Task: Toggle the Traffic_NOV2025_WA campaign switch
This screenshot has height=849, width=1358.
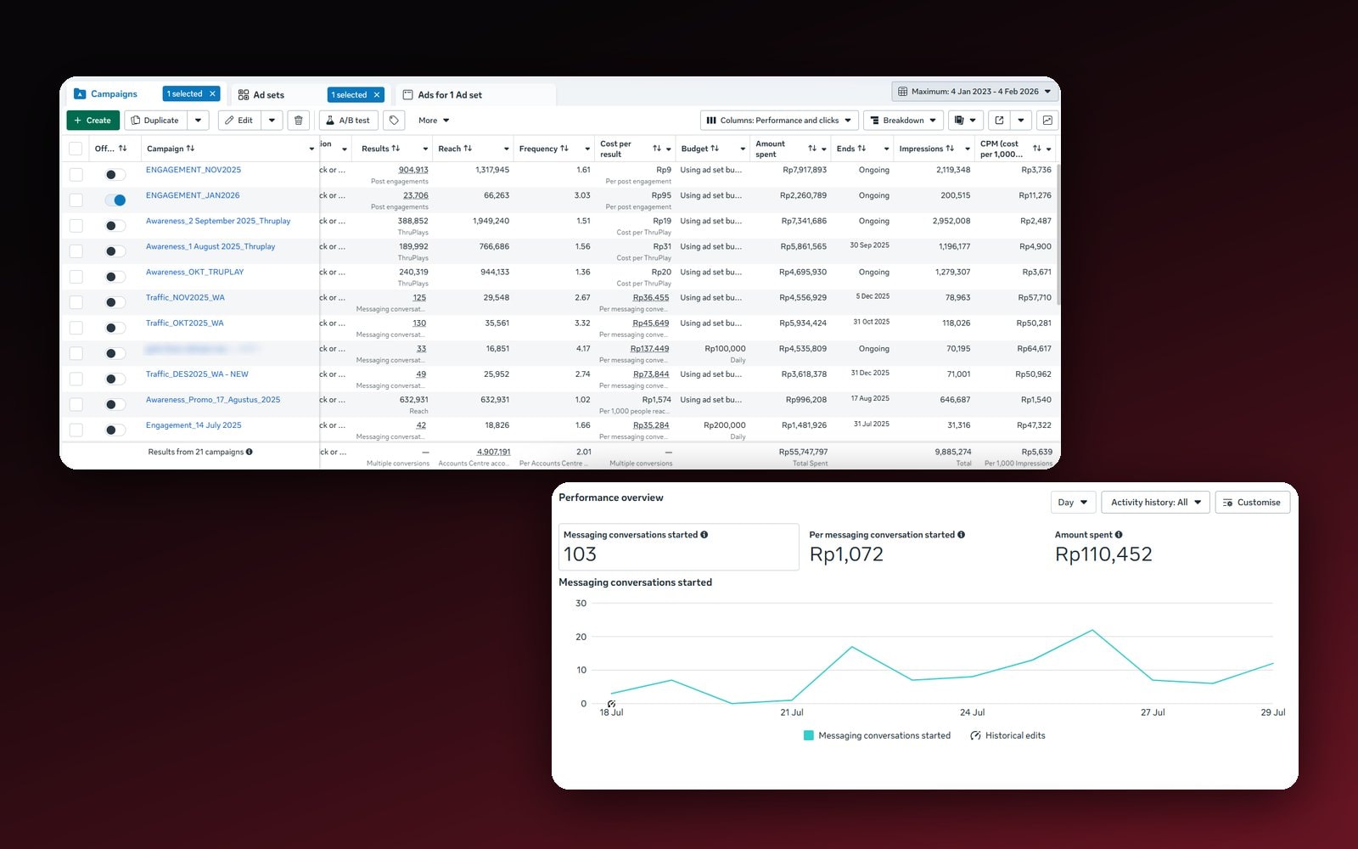Action: click(x=115, y=302)
